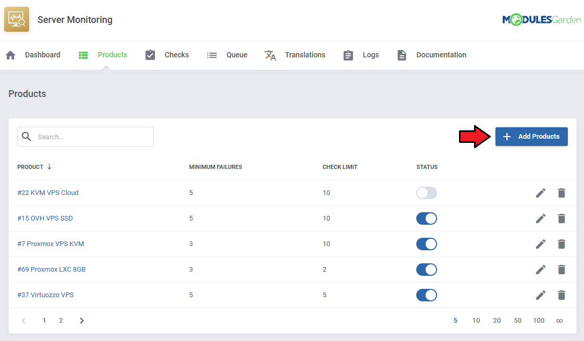Click the Checks clipboard checkmark icon
The width and height of the screenshot is (584, 341).
pyautogui.click(x=150, y=55)
